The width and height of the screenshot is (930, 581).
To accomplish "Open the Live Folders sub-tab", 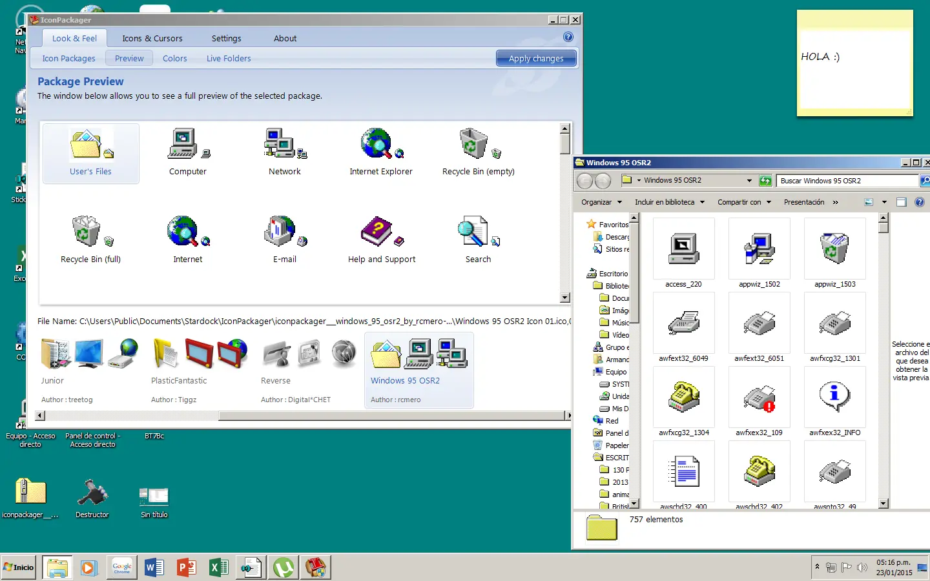I will click(229, 58).
